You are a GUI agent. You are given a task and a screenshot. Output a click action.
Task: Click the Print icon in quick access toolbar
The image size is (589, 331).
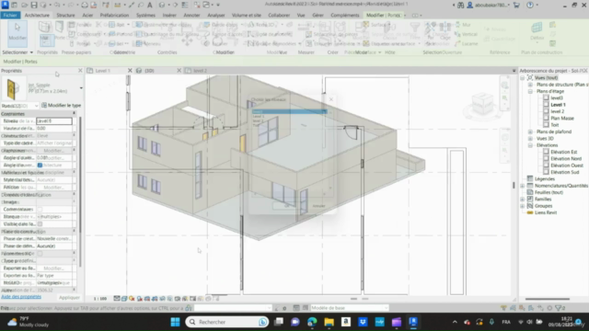pyautogui.click(x=85, y=5)
